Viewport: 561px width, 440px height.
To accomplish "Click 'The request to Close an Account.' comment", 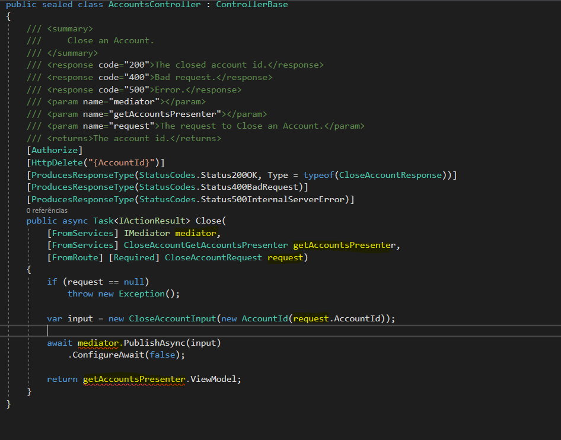I will click(241, 126).
